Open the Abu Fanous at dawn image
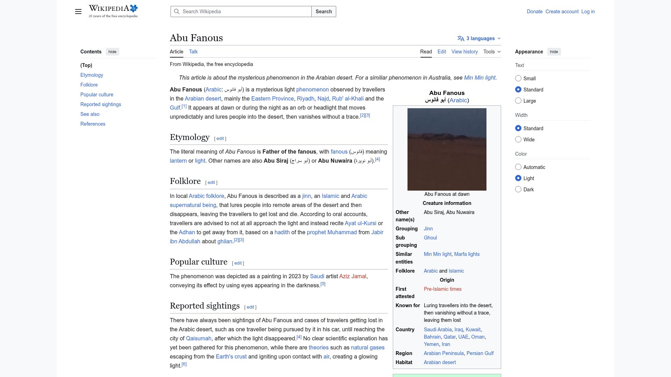Screen dimensions: 671x377 447,149
